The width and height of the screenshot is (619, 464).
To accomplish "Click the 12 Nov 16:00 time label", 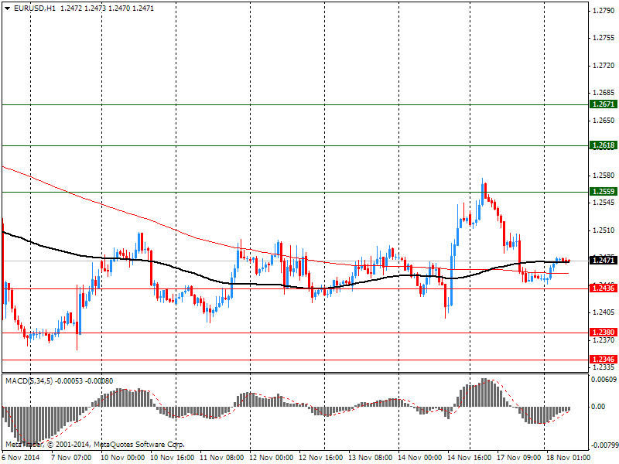I will point(321,457).
